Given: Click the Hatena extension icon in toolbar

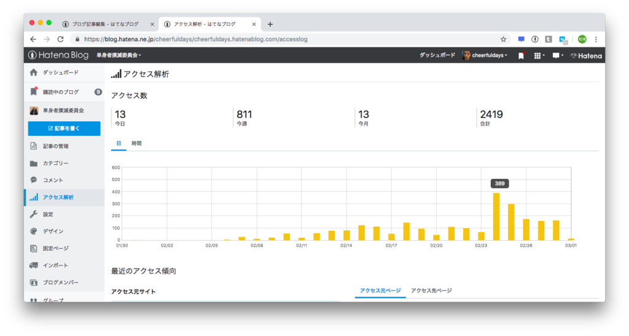Looking at the screenshot, I should coord(535,39).
